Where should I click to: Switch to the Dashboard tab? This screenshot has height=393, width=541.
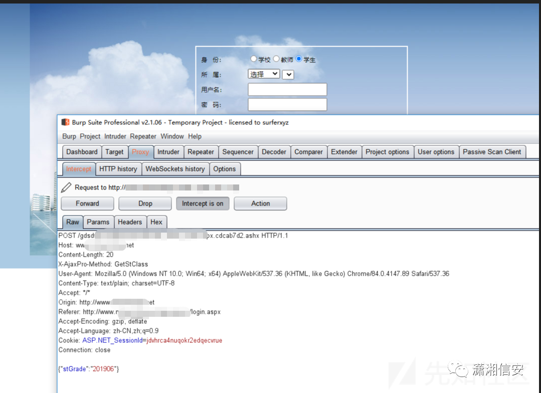pyautogui.click(x=82, y=152)
